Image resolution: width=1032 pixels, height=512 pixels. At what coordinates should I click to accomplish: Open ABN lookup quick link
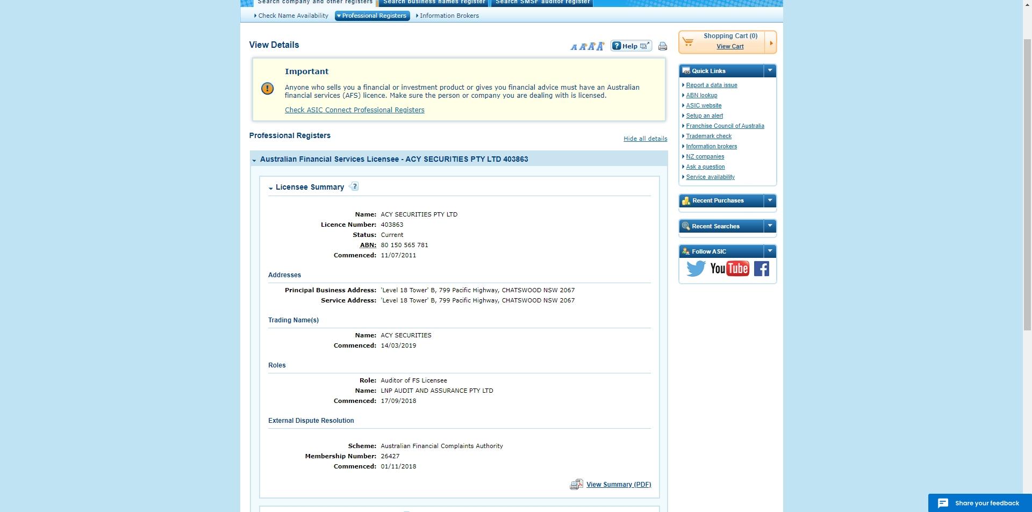point(701,96)
